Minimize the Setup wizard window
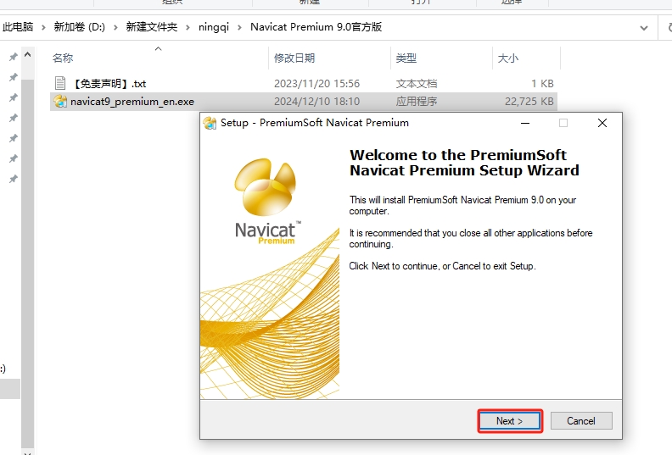 pyautogui.click(x=525, y=123)
